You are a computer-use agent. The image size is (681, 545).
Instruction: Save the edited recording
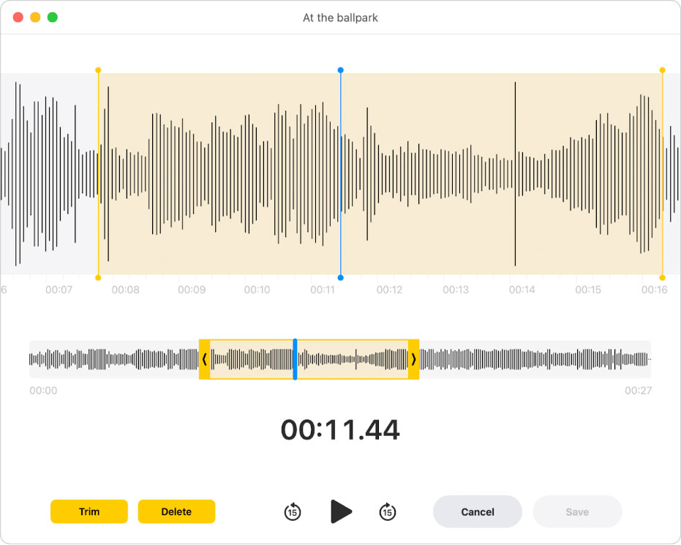tap(577, 512)
